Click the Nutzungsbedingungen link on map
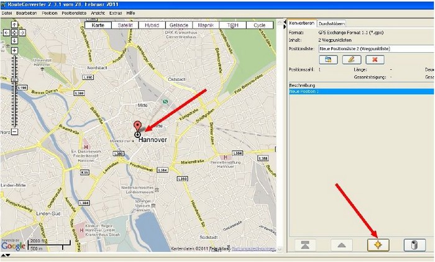 [254, 249]
